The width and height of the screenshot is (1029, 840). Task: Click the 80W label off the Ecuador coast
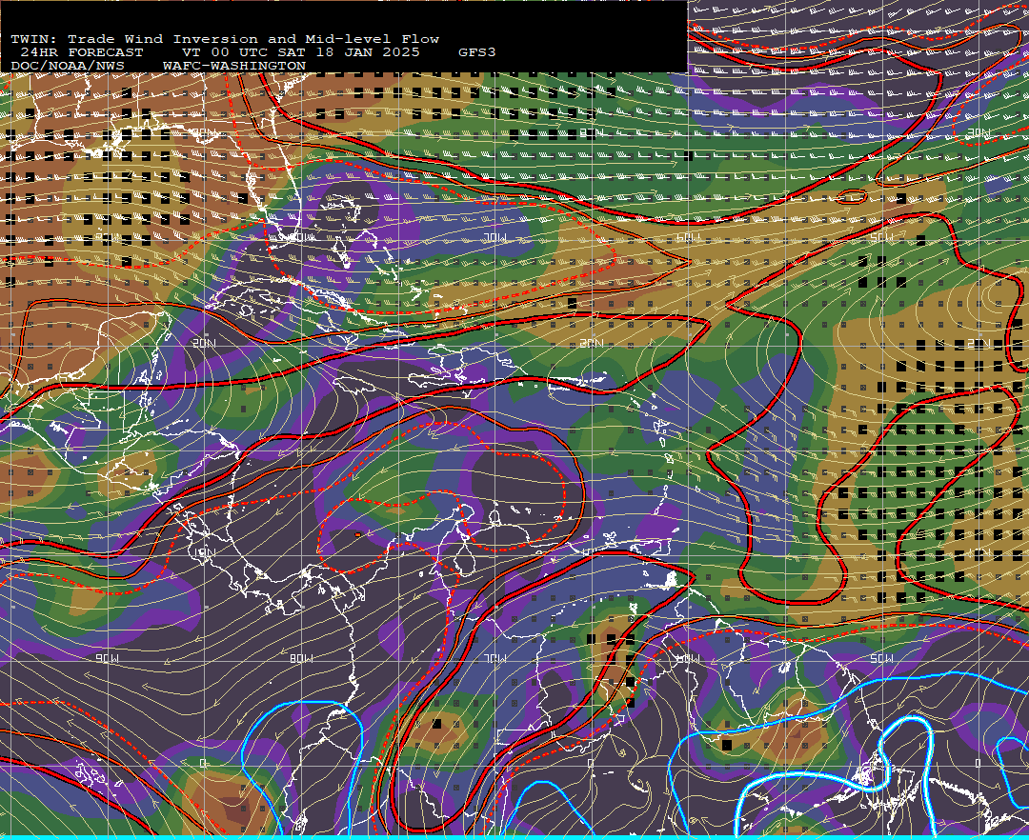click(x=301, y=658)
